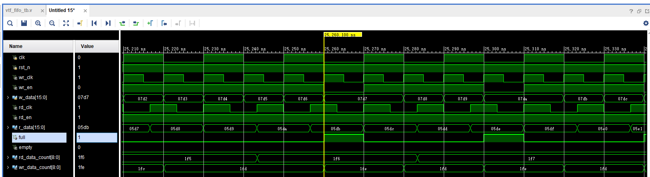
Task: Select the Untitled 15* tab
Action: pos(62,10)
